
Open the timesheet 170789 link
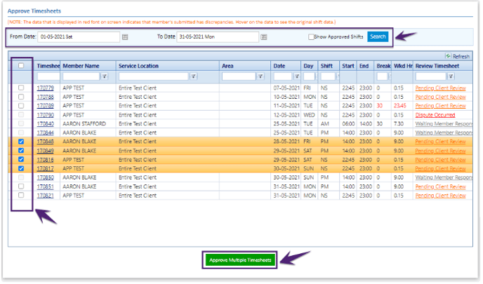(x=45, y=106)
